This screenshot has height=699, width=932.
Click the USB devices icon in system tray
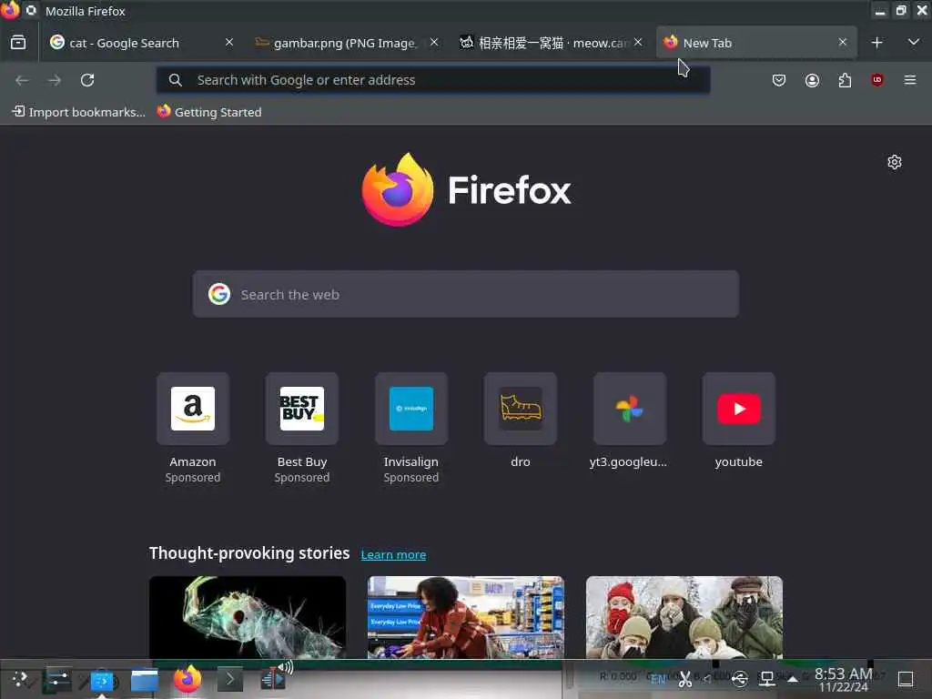coord(739,679)
